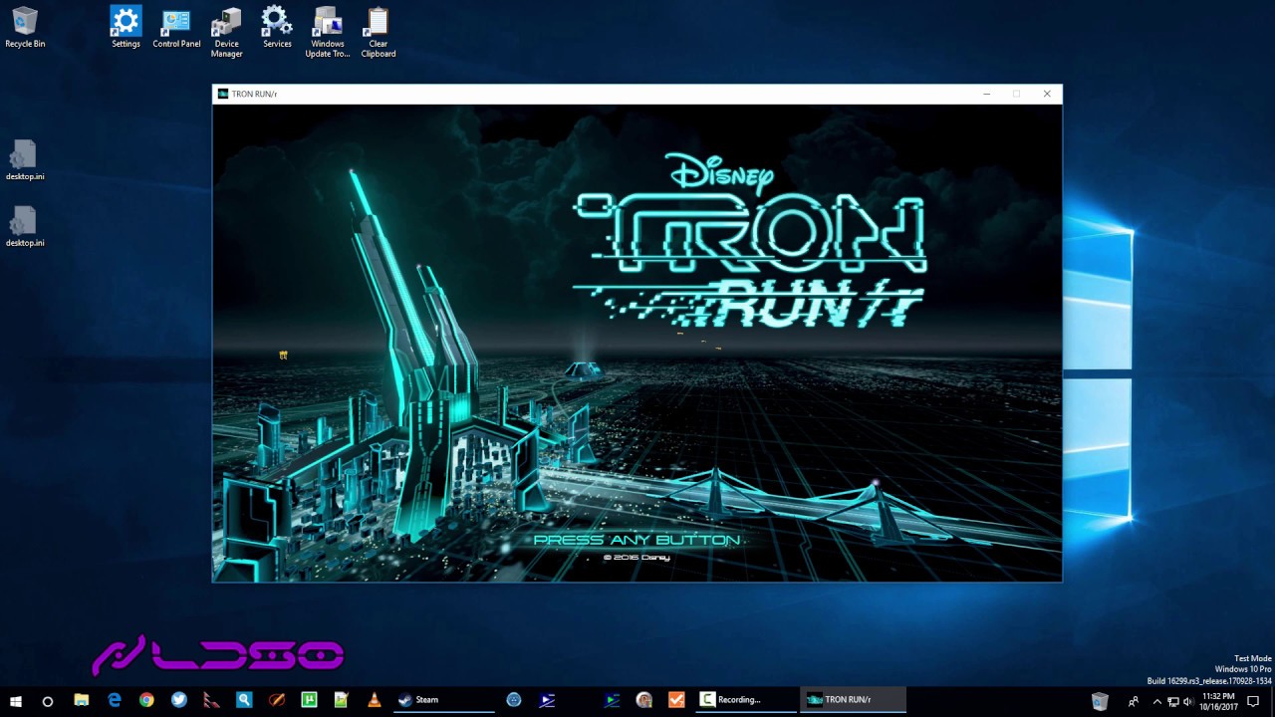The height and width of the screenshot is (717, 1275).
Task: Open Cortana search circle in taskbar
Action: [x=47, y=701]
